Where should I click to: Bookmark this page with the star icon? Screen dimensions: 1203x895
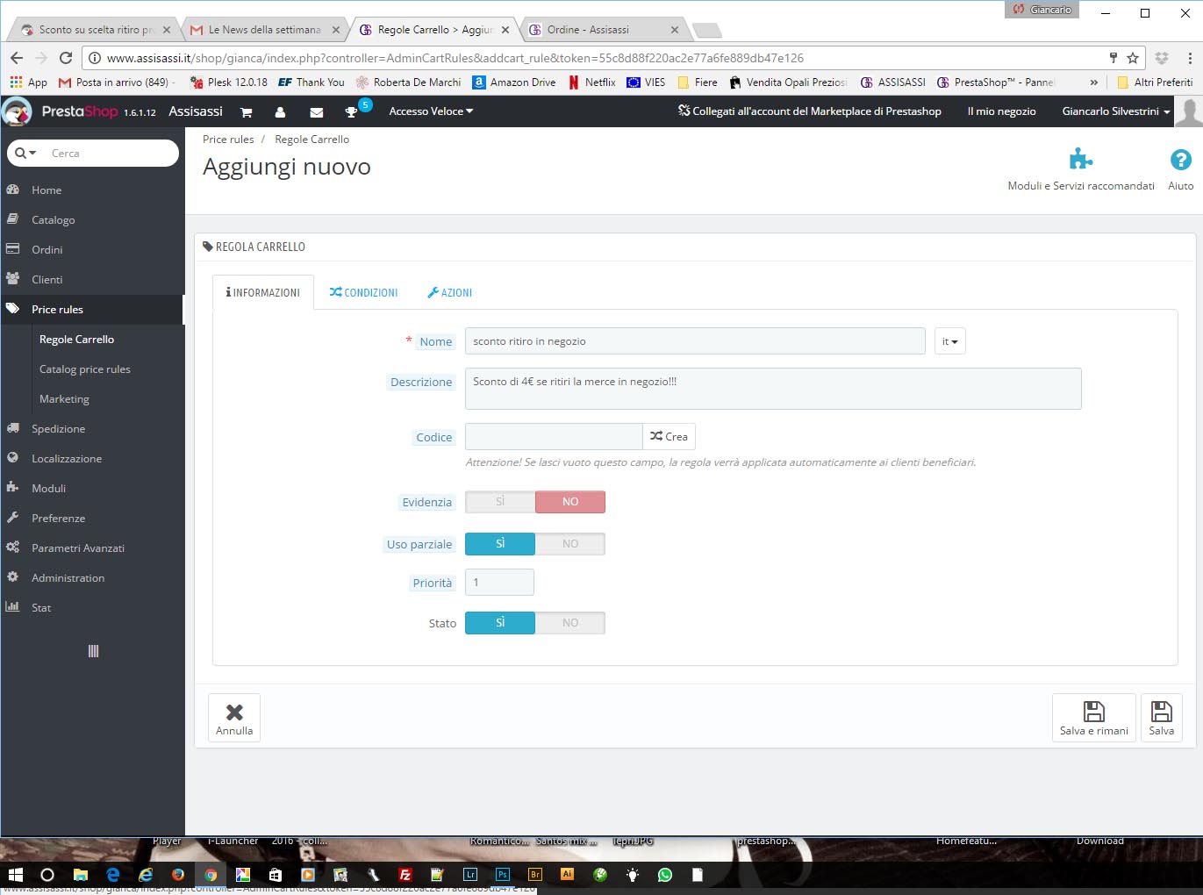point(1133,58)
